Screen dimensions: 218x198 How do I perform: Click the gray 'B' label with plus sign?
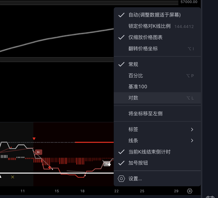point(107,164)
